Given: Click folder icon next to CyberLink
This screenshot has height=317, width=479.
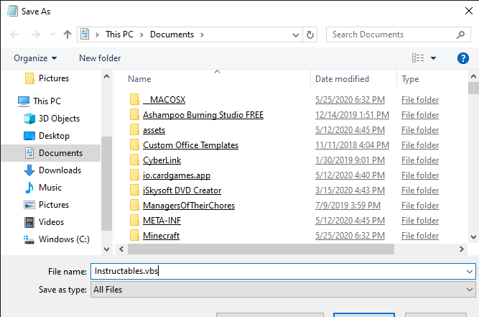Looking at the screenshot, I should [134, 160].
